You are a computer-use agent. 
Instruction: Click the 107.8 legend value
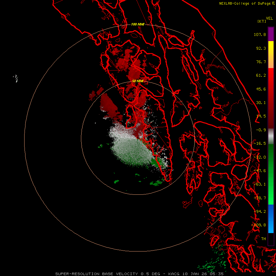pos(260,34)
